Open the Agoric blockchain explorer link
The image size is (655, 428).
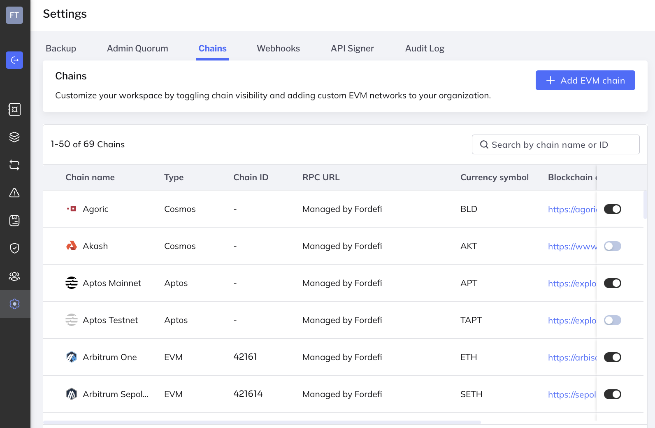(x=572, y=209)
